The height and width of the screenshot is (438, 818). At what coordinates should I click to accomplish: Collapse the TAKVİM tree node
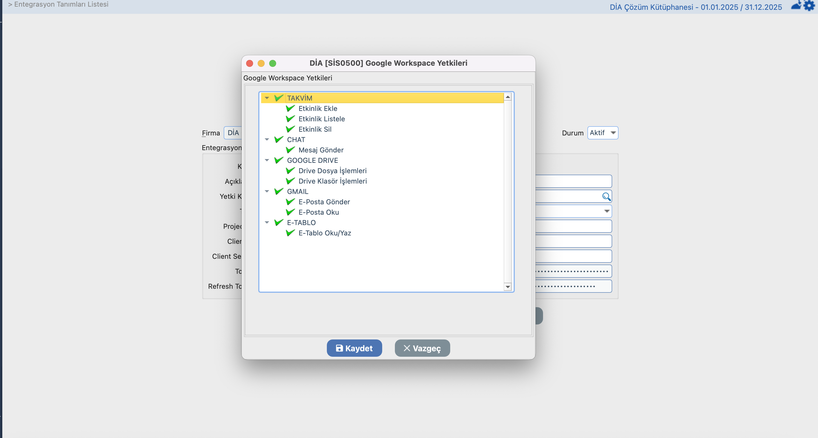pos(267,98)
